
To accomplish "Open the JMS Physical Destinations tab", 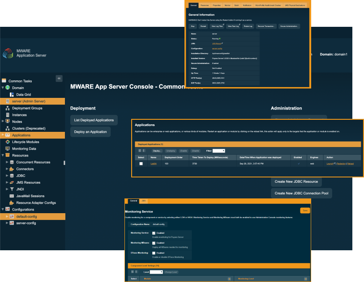I will click(295, 5).
